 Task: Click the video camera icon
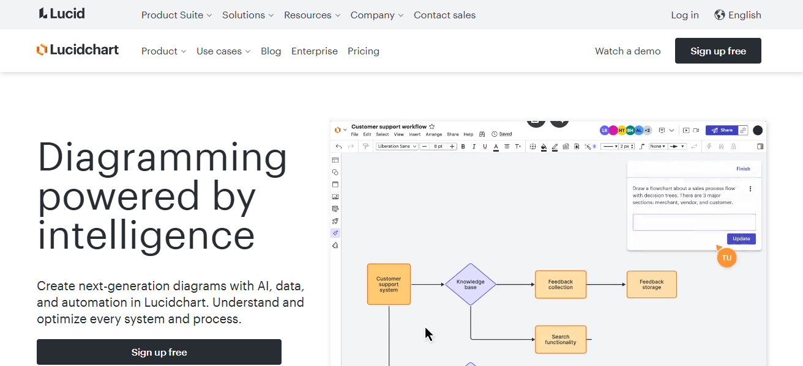pos(696,130)
